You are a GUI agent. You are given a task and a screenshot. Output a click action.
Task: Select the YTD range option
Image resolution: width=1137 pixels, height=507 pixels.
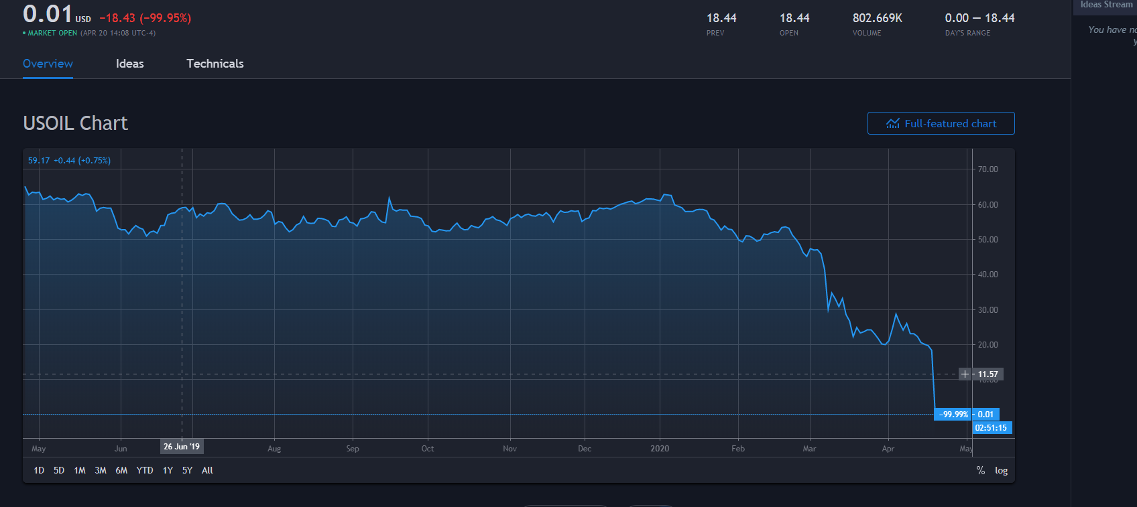145,471
